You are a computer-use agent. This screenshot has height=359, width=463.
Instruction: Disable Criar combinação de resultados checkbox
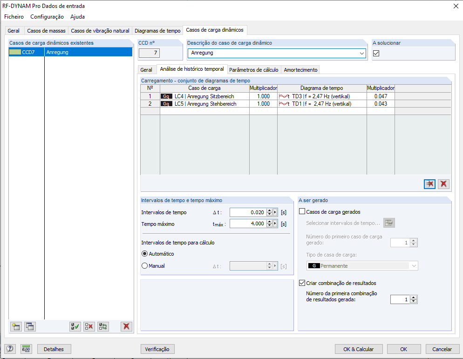point(302,283)
